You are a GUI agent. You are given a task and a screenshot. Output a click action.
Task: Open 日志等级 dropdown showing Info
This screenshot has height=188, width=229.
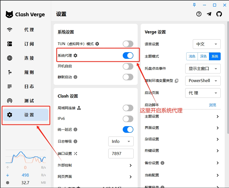[x=121, y=141]
